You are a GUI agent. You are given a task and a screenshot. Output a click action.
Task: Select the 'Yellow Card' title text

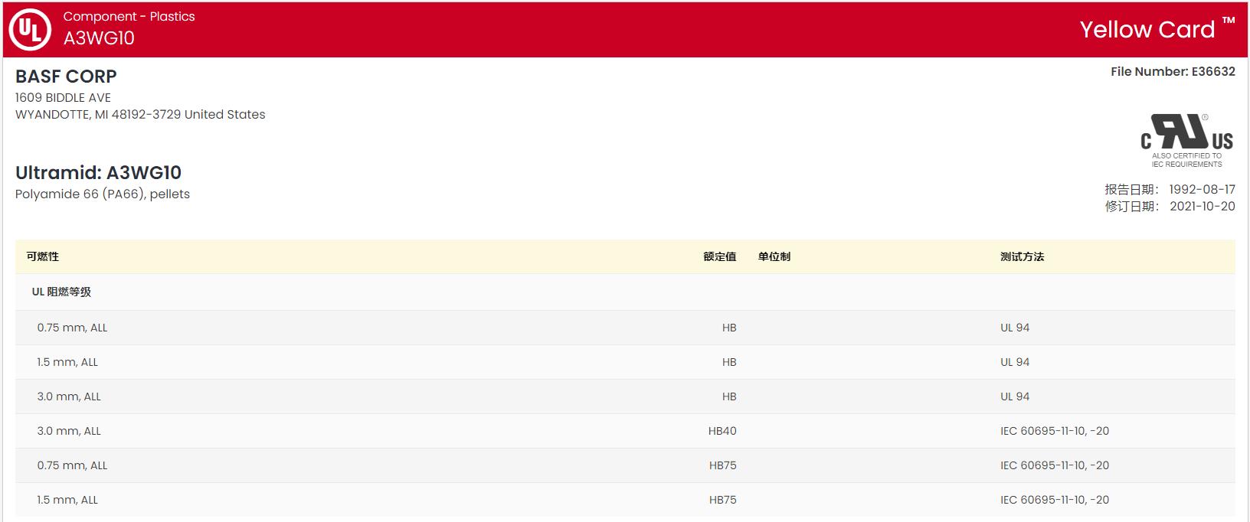pos(1147,29)
